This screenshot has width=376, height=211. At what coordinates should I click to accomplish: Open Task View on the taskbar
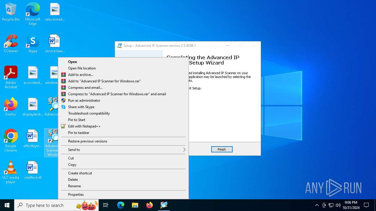coord(106,205)
